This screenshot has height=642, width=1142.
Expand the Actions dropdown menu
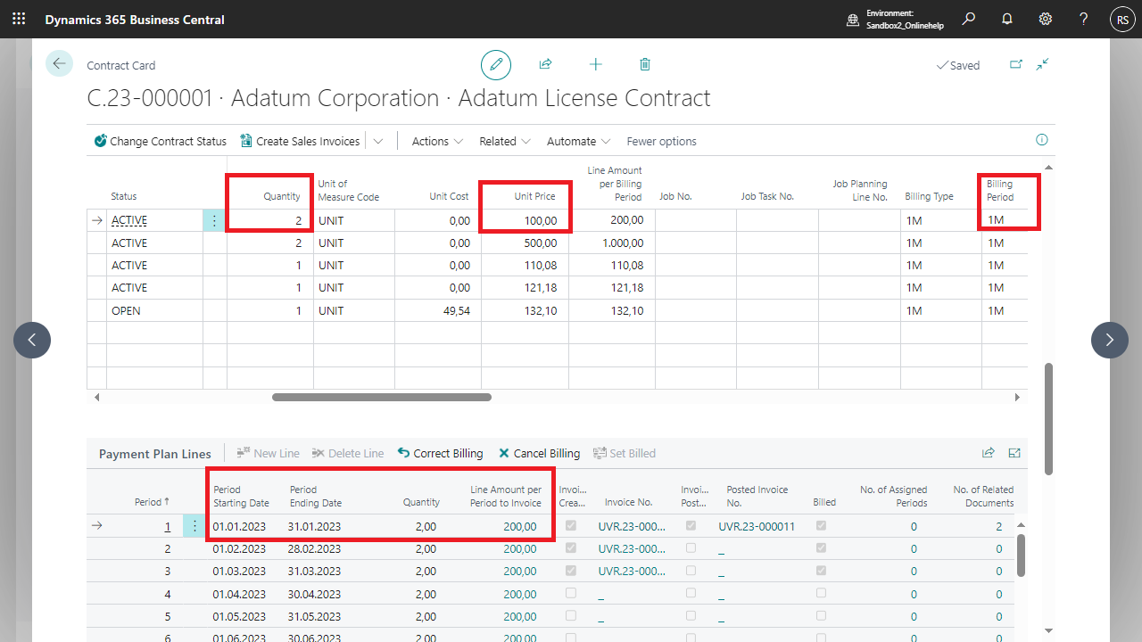pyautogui.click(x=437, y=141)
